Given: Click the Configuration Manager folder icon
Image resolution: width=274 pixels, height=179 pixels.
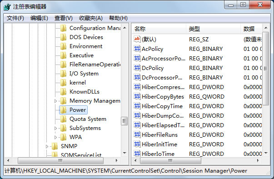Looking at the screenshot, I should click(63, 28).
